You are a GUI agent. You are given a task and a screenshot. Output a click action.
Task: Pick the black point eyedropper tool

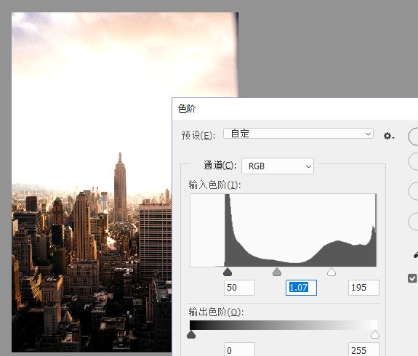point(416,254)
